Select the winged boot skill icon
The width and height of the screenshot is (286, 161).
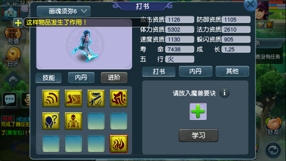pos(73,99)
